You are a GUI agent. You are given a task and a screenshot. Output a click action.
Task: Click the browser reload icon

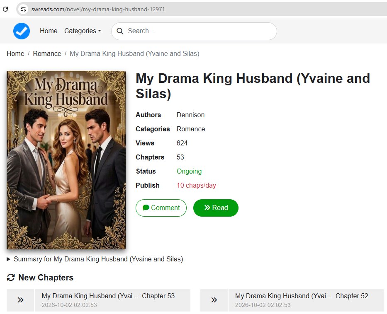(x=5, y=9)
